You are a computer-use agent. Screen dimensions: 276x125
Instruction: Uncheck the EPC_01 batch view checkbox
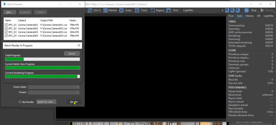(x=6, y=25)
